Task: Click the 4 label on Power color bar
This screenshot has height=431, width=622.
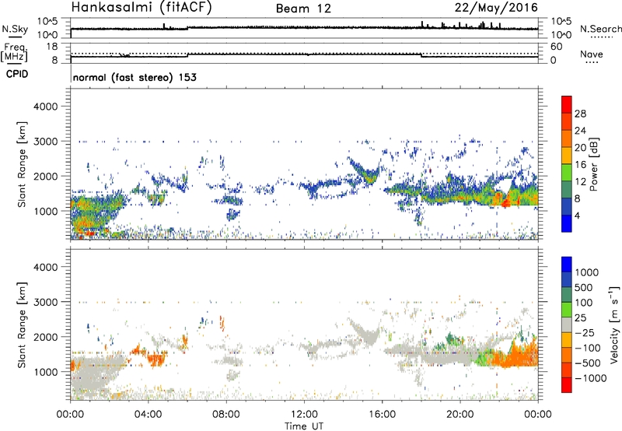Action: tap(578, 215)
